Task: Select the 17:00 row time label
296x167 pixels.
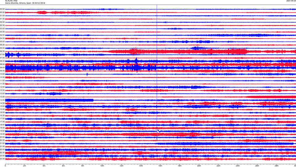Action: pyautogui.click(x=2, y=118)
